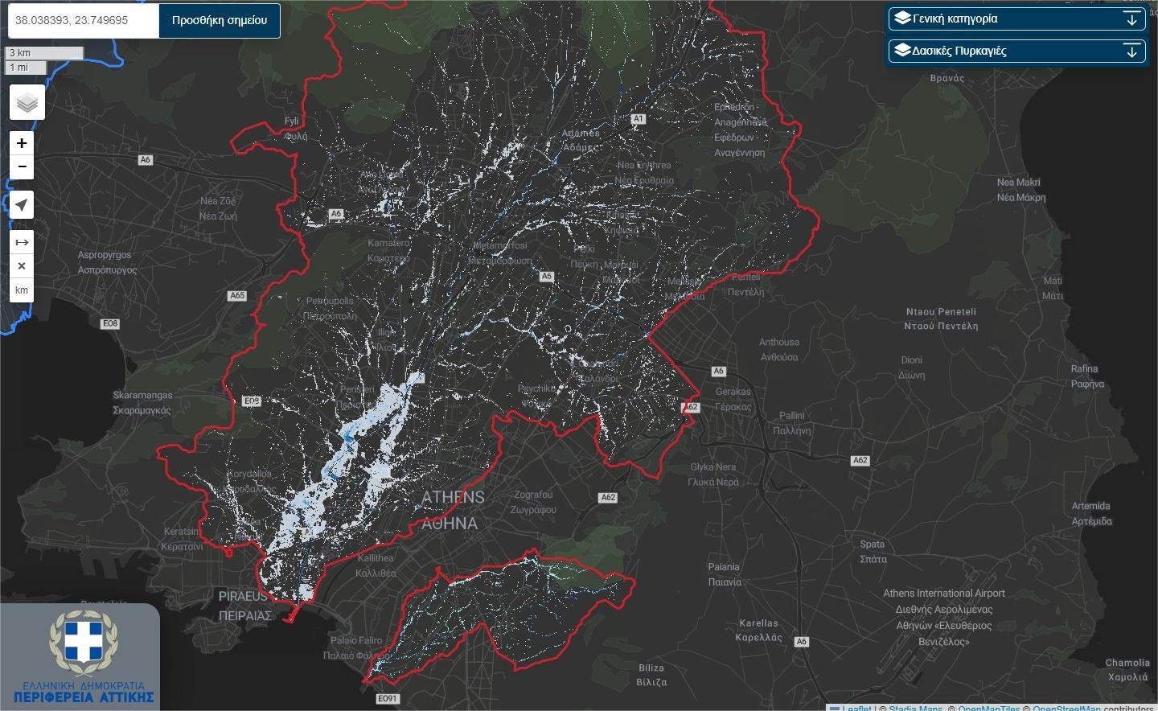Viewport: 1158px width, 711px height.
Task: Click layers icon beside Δασικές Πυρκαγιές
Action: pyautogui.click(x=902, y=51)
